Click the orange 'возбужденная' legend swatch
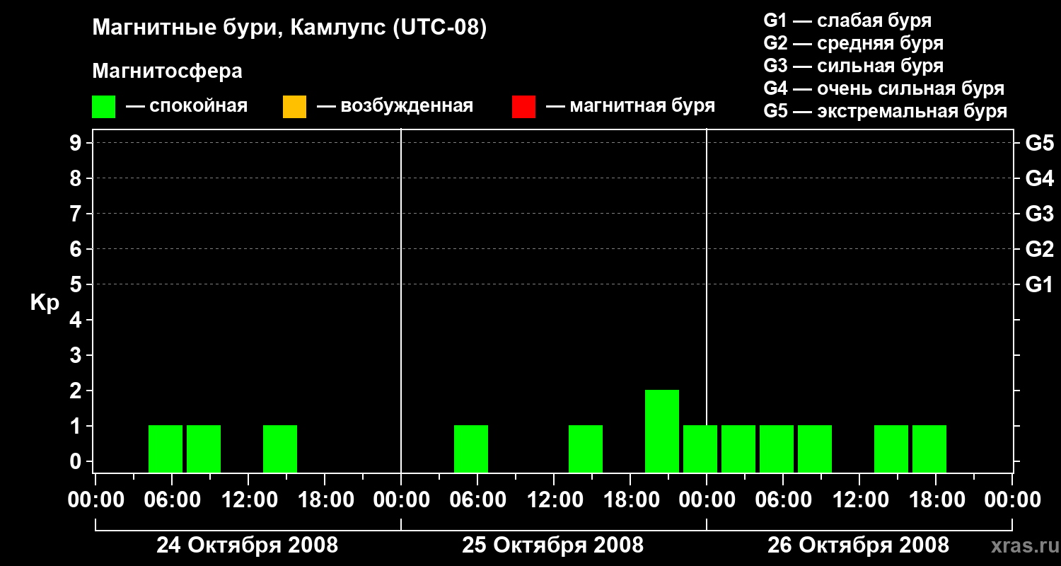 coord(294,107)
